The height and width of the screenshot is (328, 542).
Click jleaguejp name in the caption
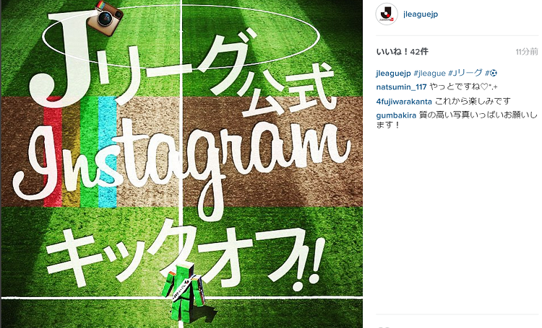tap(393, 73)
